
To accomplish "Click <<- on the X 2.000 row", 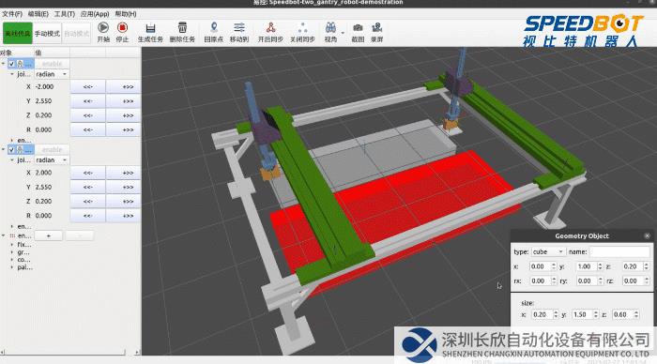I will pyautogui.click(x=88, y=173).
